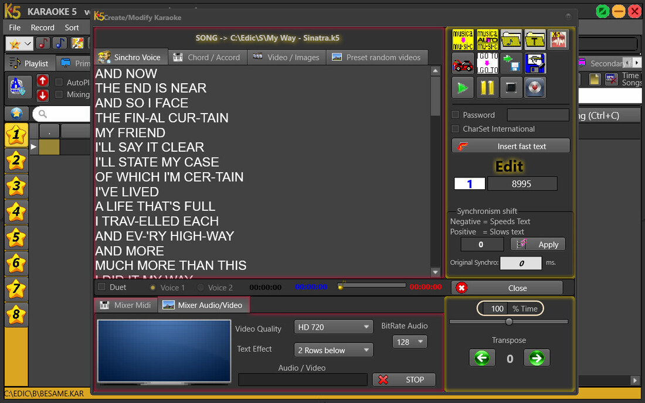
Task: Select favorite star number 1
Action: tap(16, 135)
